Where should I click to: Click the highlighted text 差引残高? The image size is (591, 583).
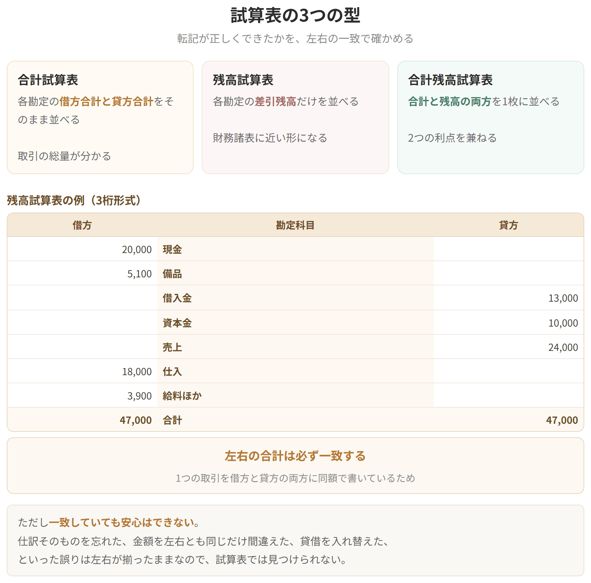(x=276, y=102)
